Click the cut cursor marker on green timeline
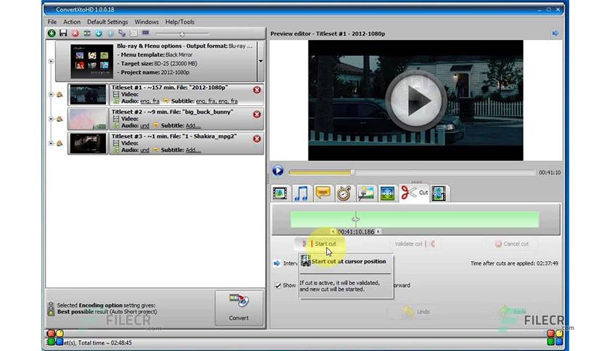This screenshot has height=351, width=607. click(356, 219)
